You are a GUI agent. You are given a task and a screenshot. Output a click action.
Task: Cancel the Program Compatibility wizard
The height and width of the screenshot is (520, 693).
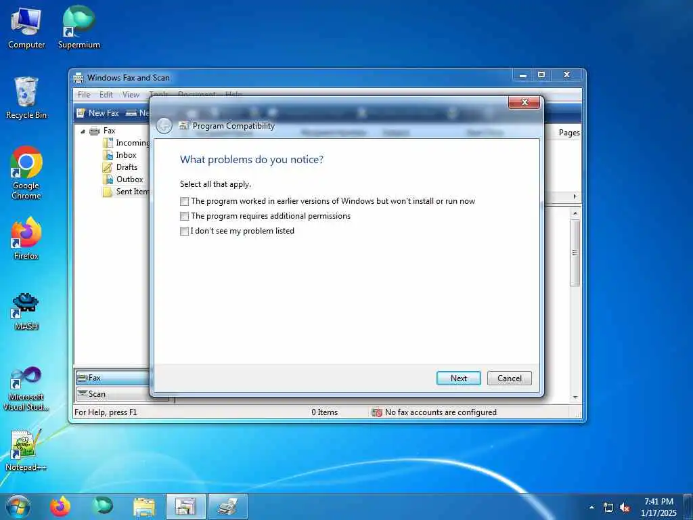click(509, 378)
